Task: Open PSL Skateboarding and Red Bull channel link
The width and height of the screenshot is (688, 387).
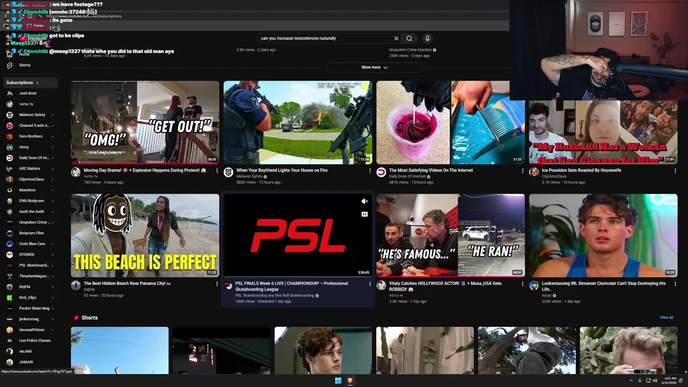Action: 275,295
